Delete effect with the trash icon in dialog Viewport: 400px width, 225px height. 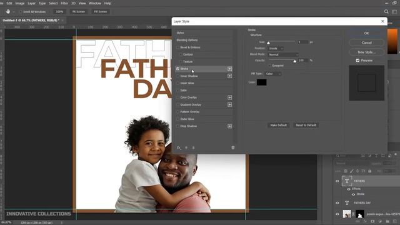pos(233,147)
